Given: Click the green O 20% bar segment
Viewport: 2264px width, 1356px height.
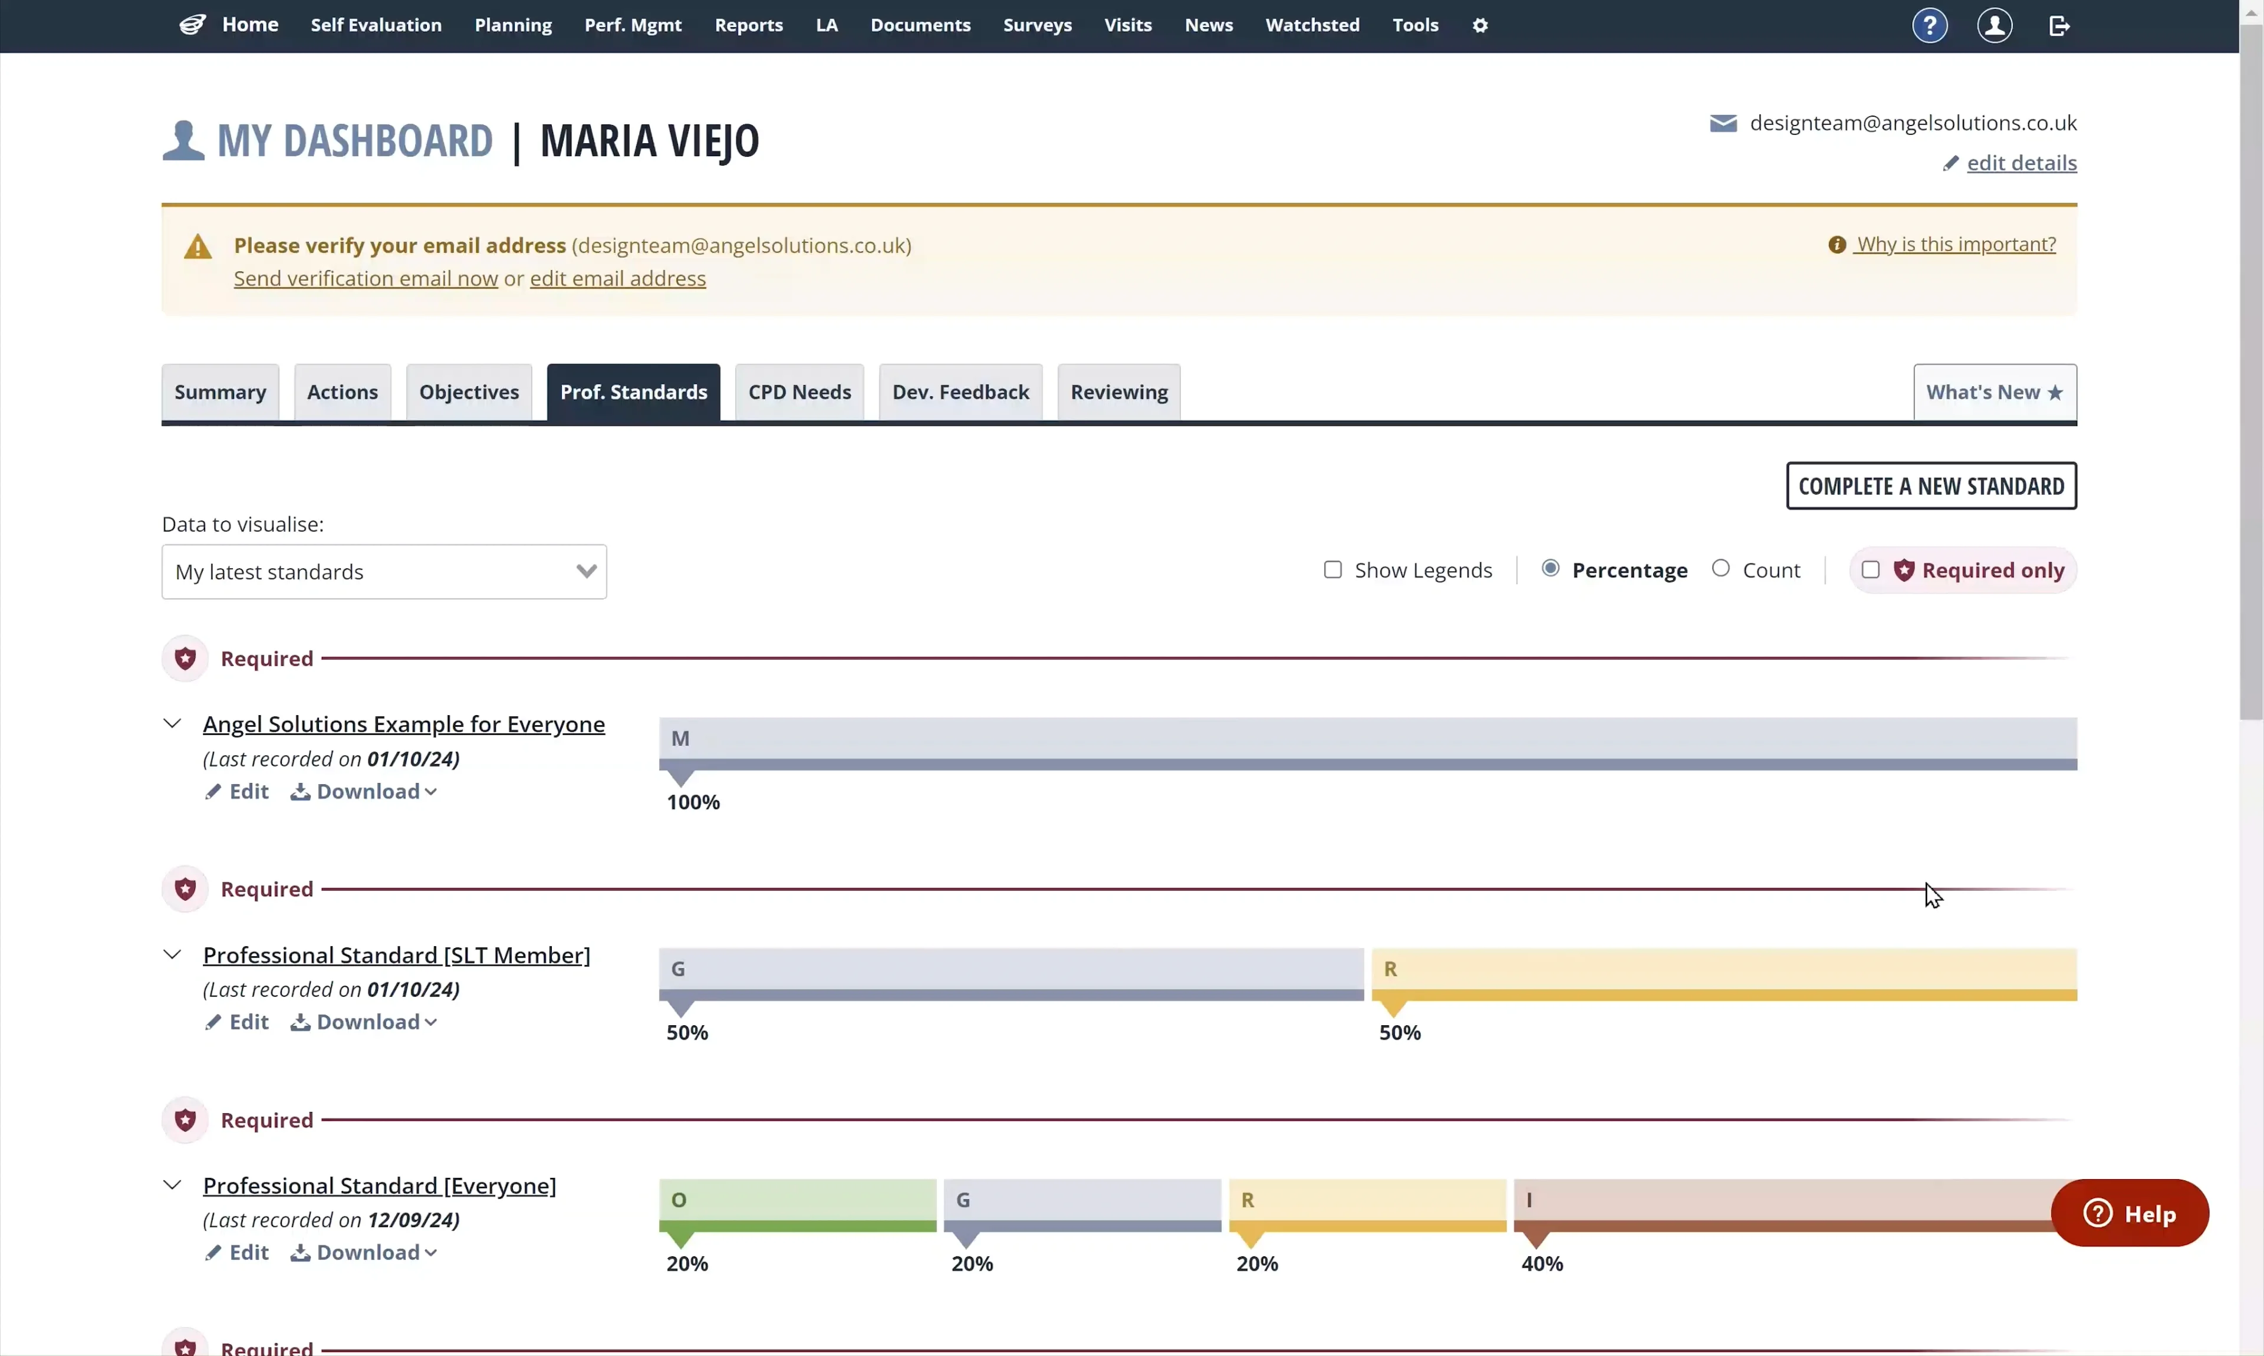Looking at the screenshot, I should pyautogui.click(x=797, y=1204).
